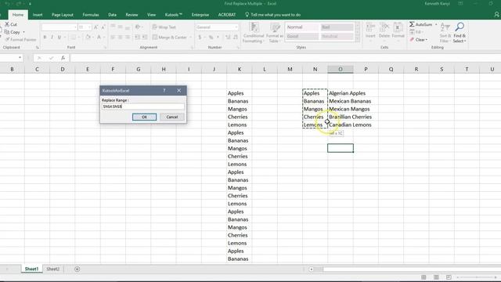The width and height of the screenshot is (501, 282).
Task: Apply Percent Style format
Action: tap(211, 38)
